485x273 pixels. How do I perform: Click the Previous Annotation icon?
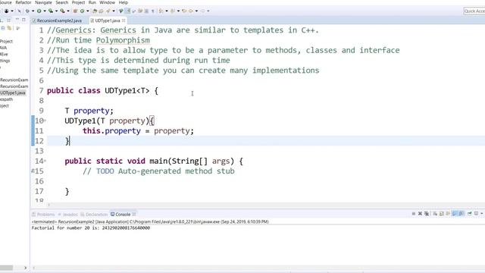pos(172,11)
